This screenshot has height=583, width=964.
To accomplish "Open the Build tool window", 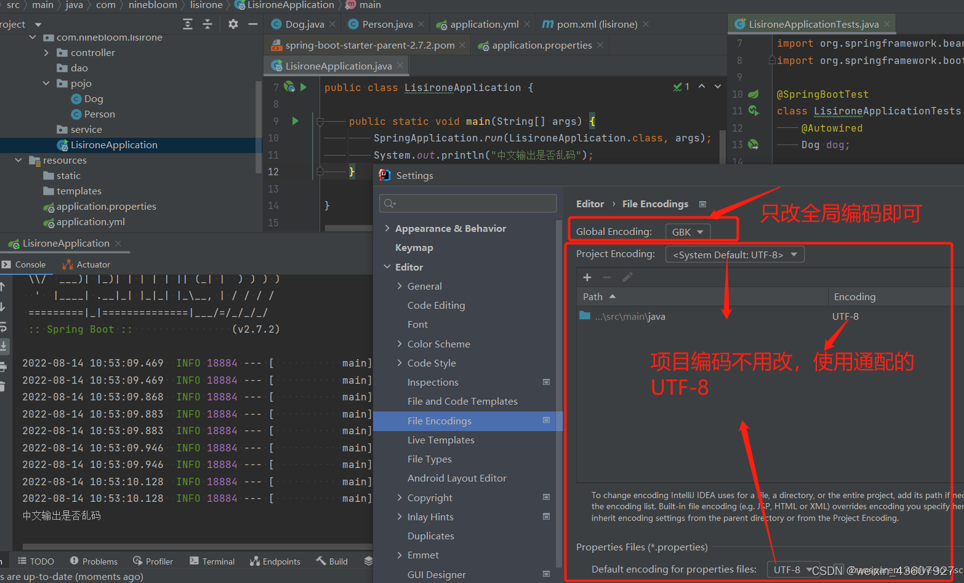I will 332,561.
